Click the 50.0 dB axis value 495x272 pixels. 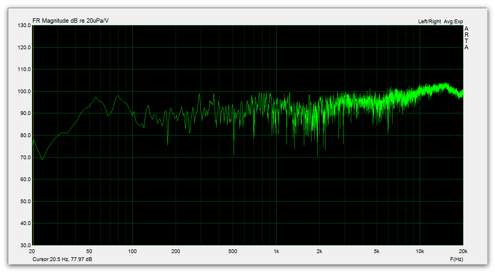(25, 201)
